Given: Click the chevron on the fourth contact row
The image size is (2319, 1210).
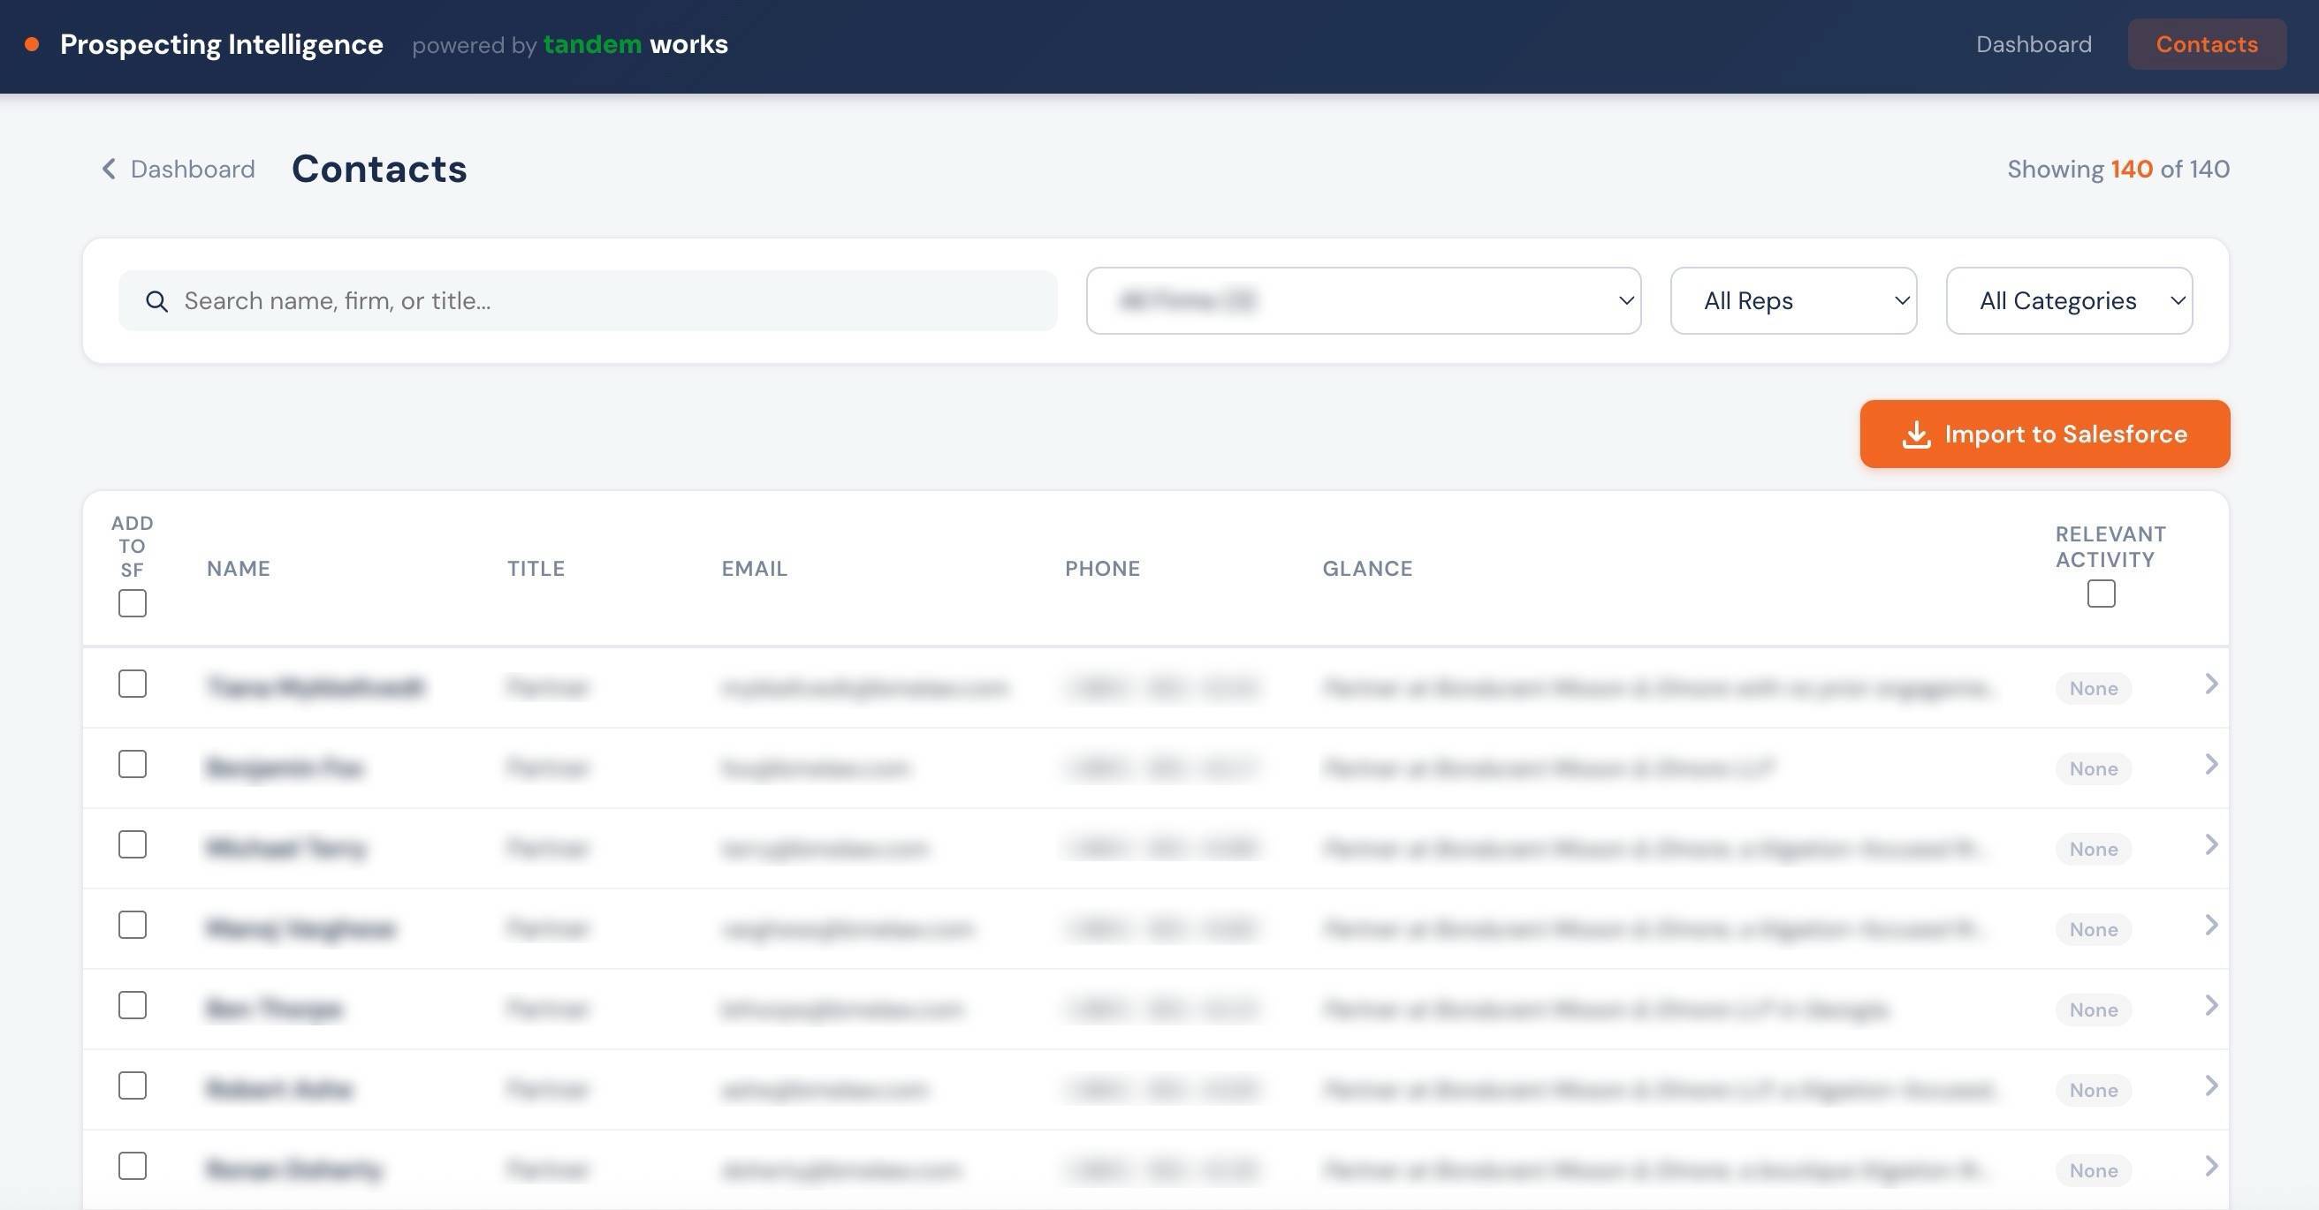Looking at the screenshot, I should 2212,926.
